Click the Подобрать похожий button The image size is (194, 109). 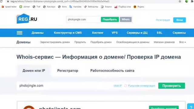click(x=164, y=107)
